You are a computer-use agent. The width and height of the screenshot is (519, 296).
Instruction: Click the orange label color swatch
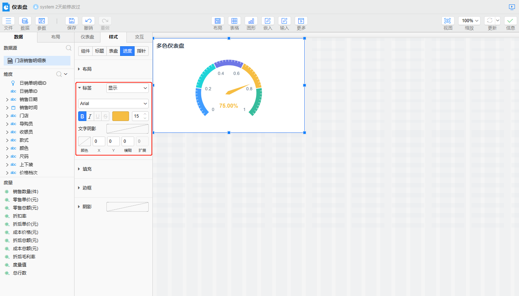coord(120,116)
